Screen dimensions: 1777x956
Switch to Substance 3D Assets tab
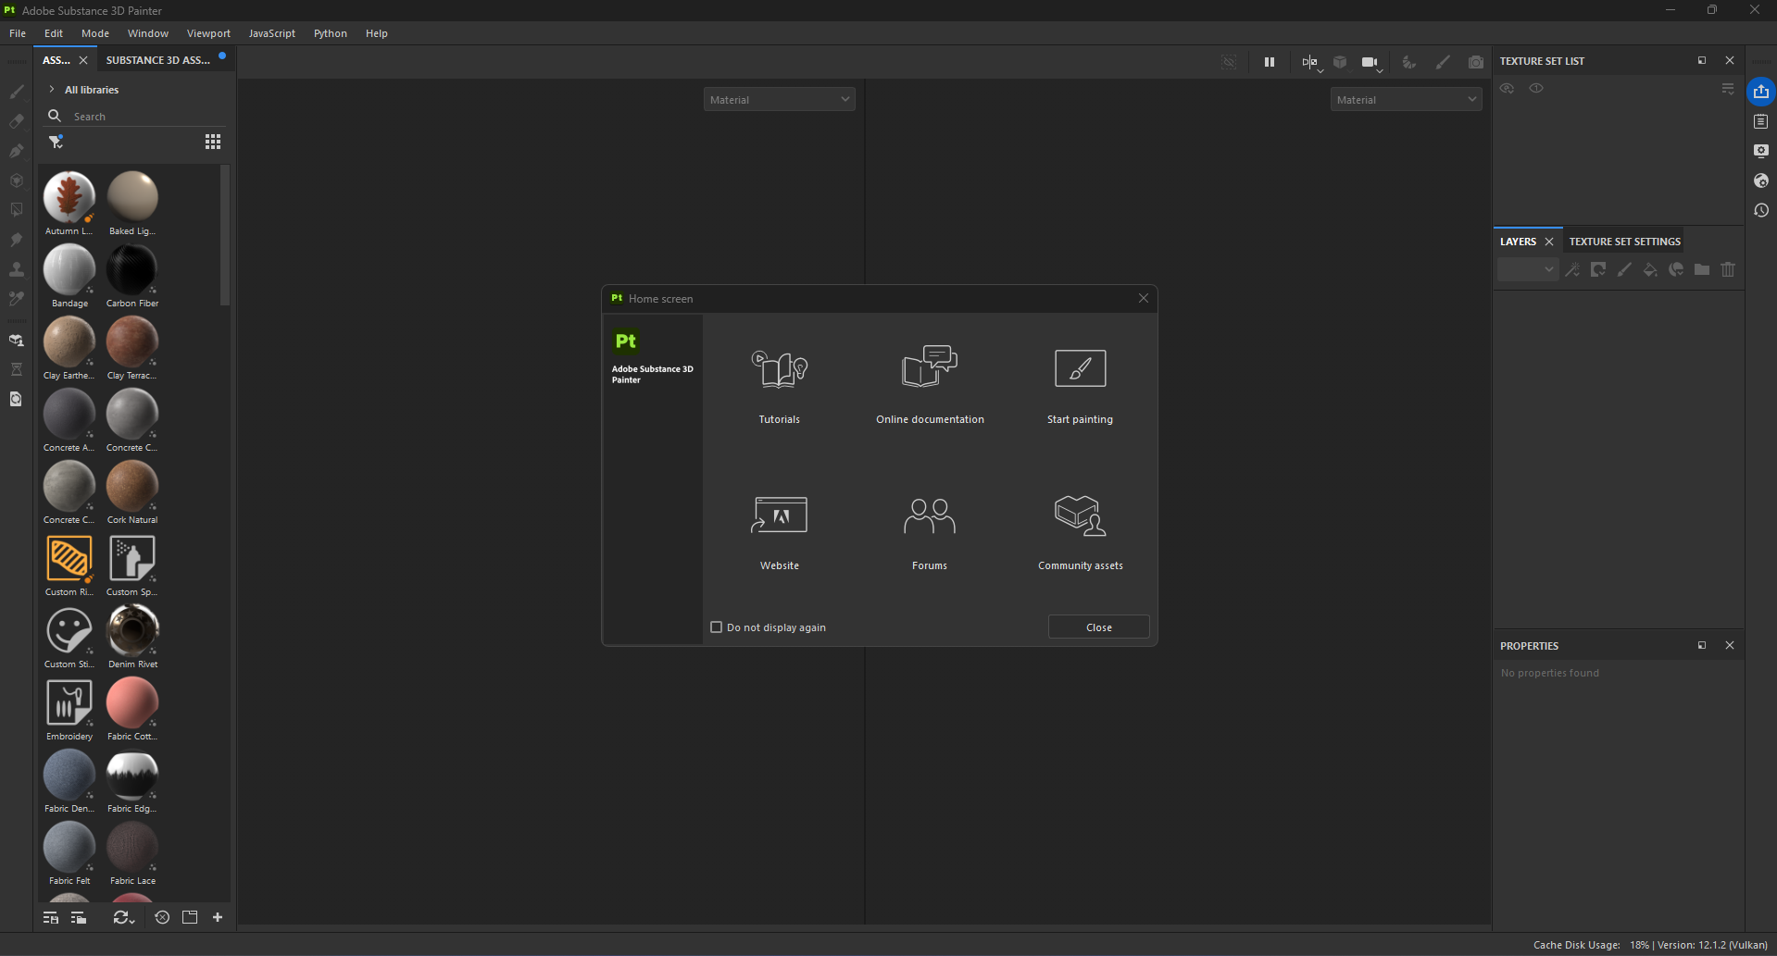[x=158, y=60]
